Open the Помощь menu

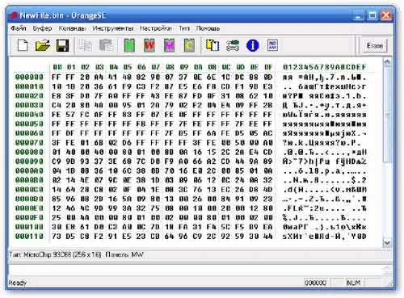tap(208, 28)
